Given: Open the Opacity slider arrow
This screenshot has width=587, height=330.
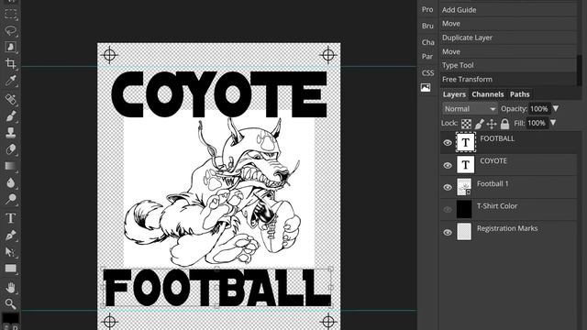Looking at the screenshot, I should (556, 108).
